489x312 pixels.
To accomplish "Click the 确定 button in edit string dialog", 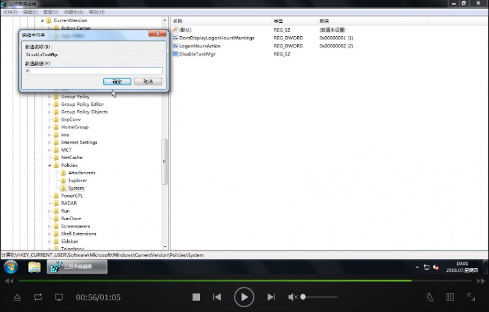I will click(117, 81).
